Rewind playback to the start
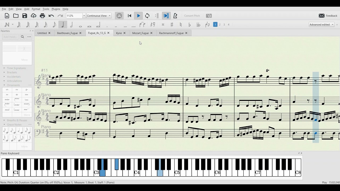Screen dimensions: 340x191 (x=130, y=16)
